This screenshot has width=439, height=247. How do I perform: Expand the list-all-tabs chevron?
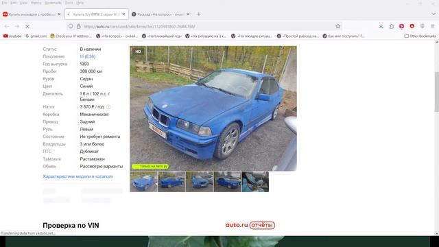coord(434,14)
